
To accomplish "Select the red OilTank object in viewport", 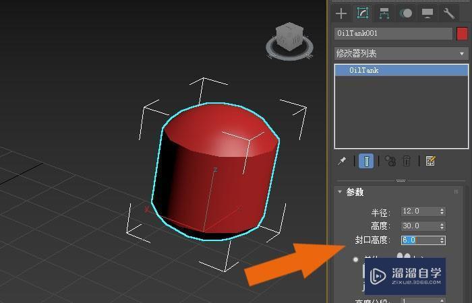I will click(215, 171).
